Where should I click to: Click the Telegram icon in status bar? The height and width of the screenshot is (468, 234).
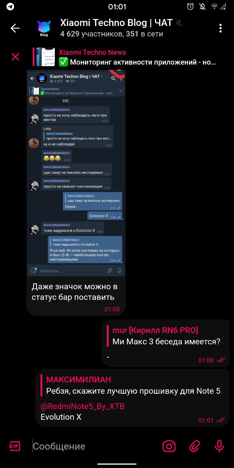pos(10,7)
